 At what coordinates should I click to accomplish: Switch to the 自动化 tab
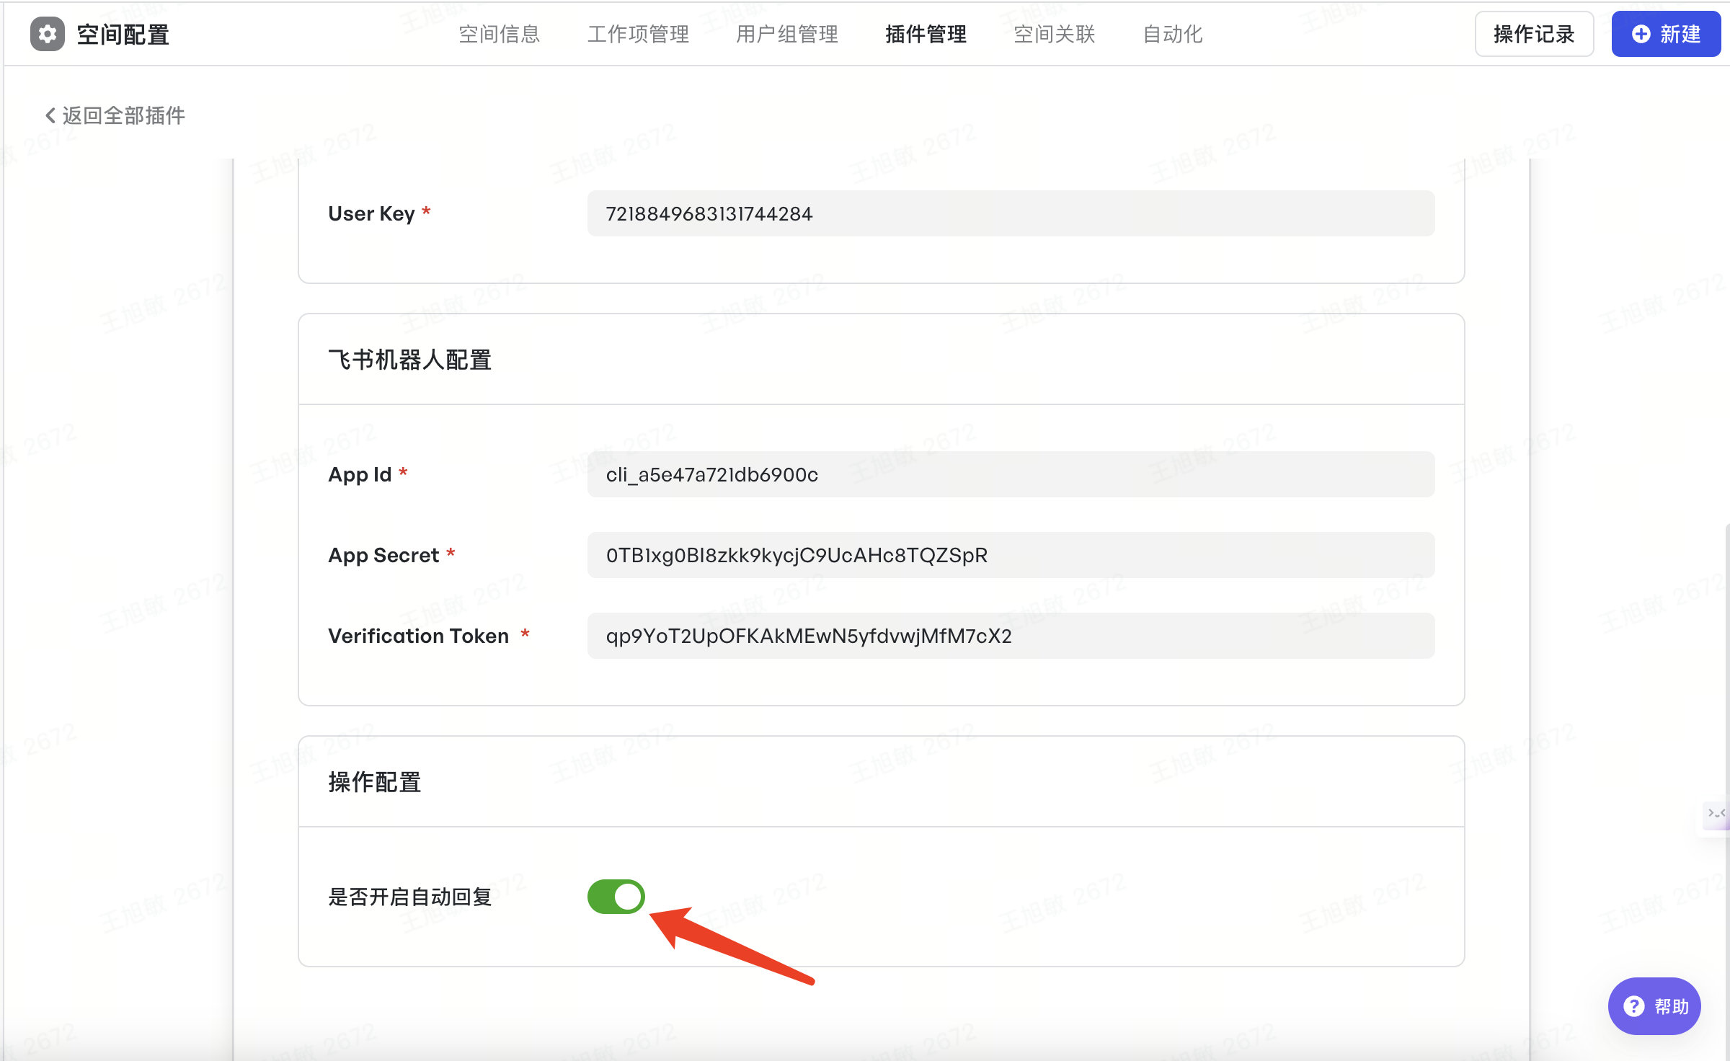1173,34
